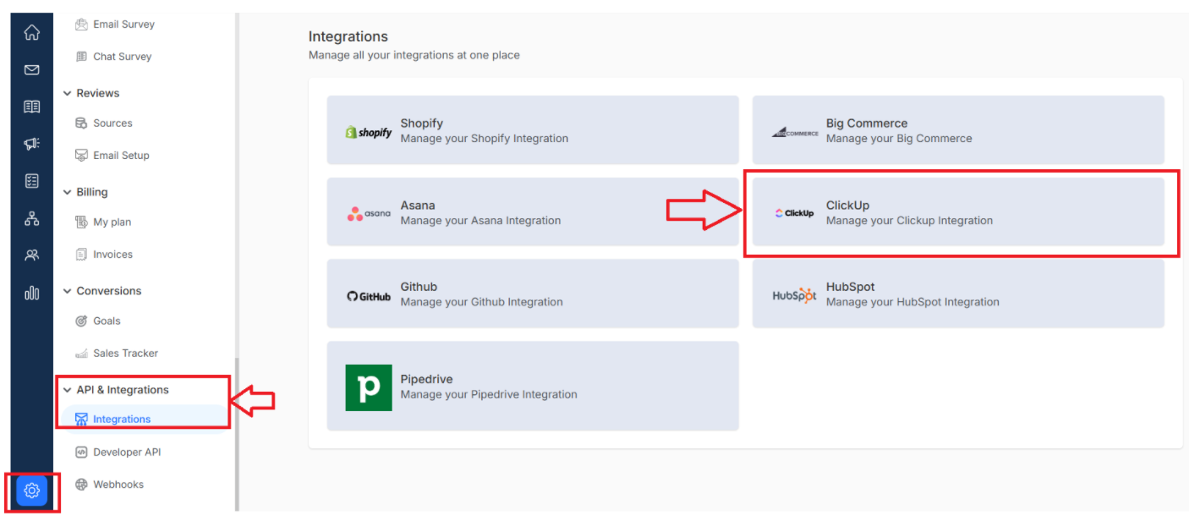The image size is (1189, 516).
Task: Click 'Manage your HubSpot Integration' text
Action: pos(912,302)
